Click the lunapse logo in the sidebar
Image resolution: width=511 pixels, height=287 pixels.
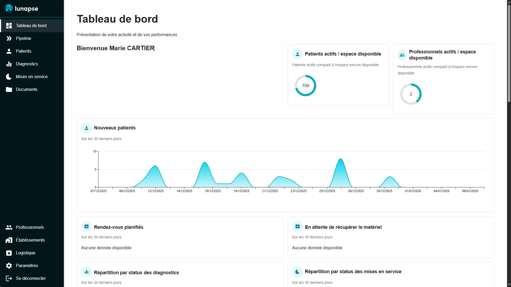pyautogui.click(x=21, y=8)
